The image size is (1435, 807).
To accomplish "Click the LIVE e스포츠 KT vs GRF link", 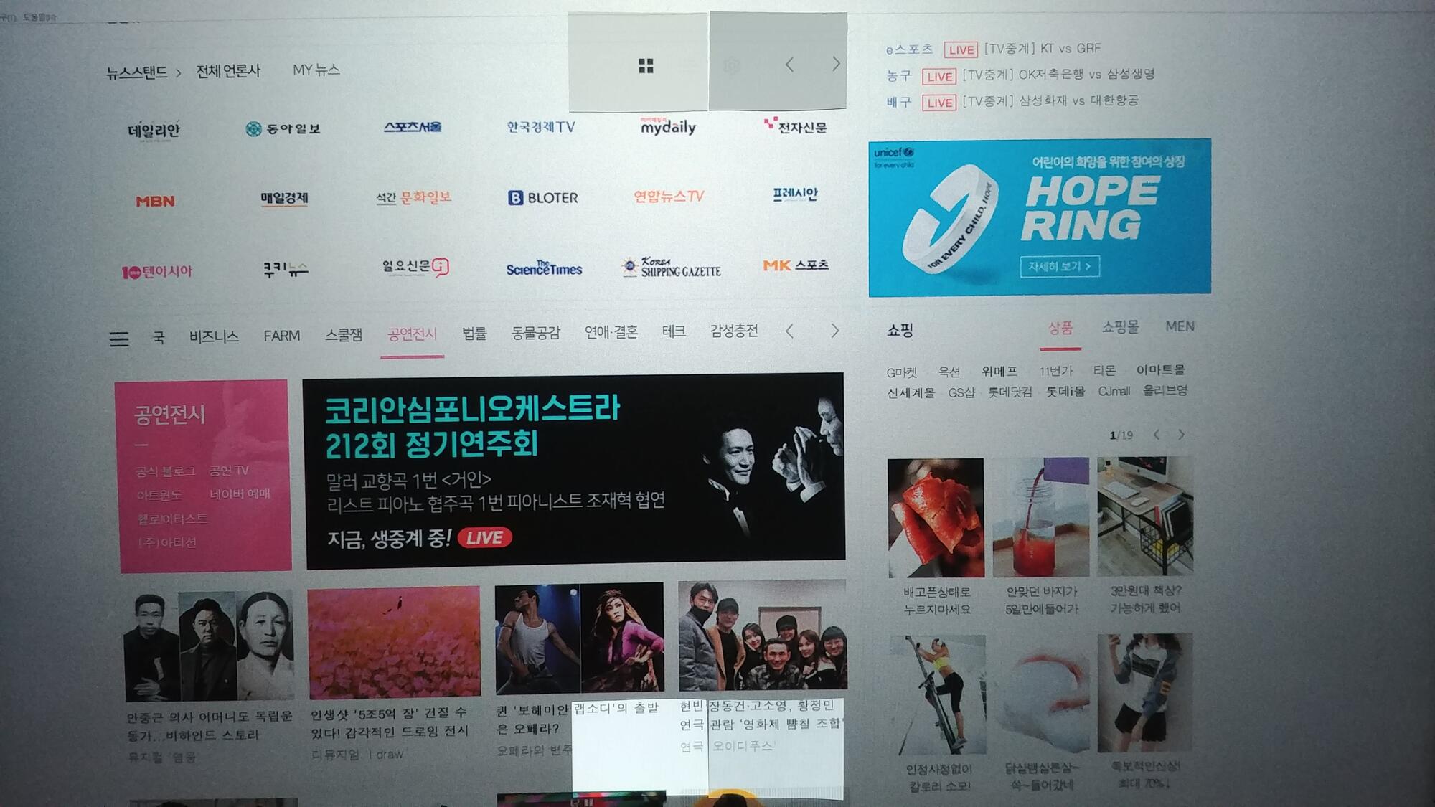I will (1042, 49).
